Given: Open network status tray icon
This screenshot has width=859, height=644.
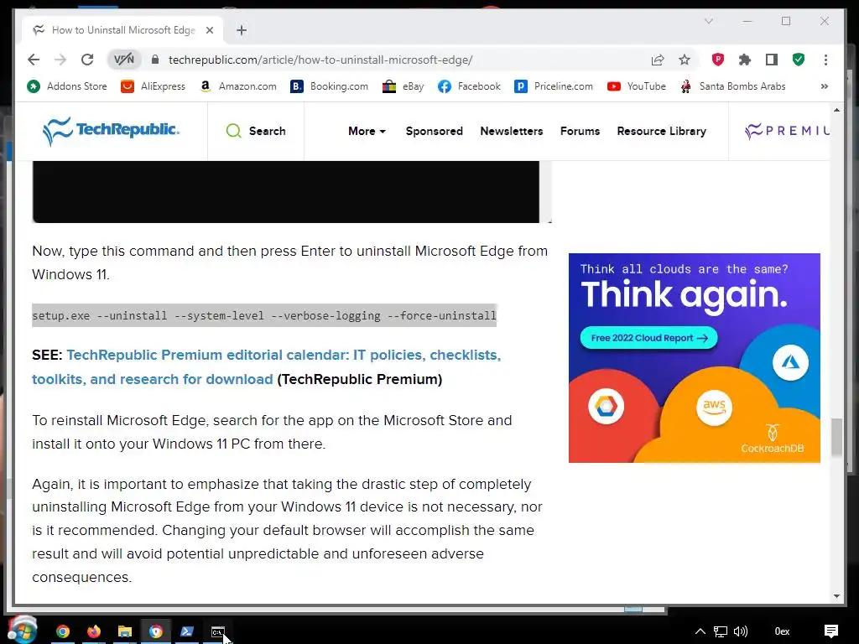Looking at the screenshot, I should click(x=721, y=631).
